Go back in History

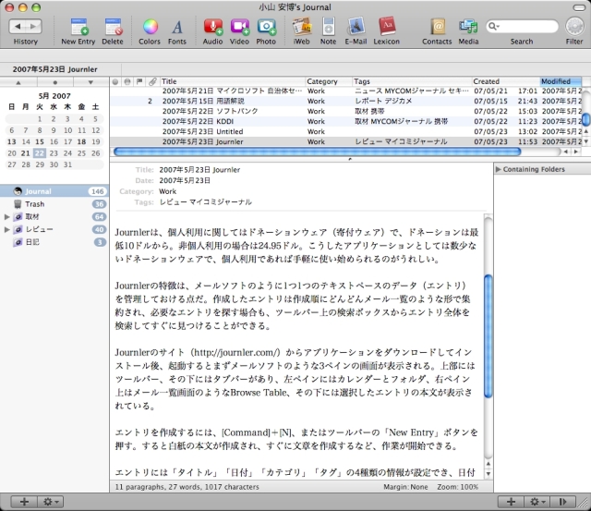(x=17, y=27)
